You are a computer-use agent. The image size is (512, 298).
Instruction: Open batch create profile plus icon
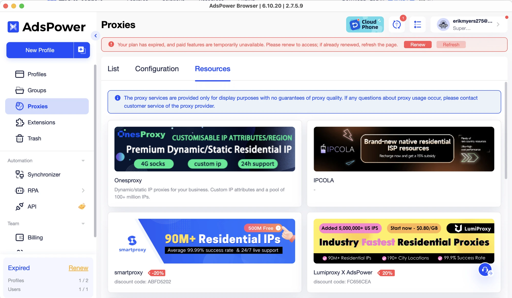tap(82, 50)
